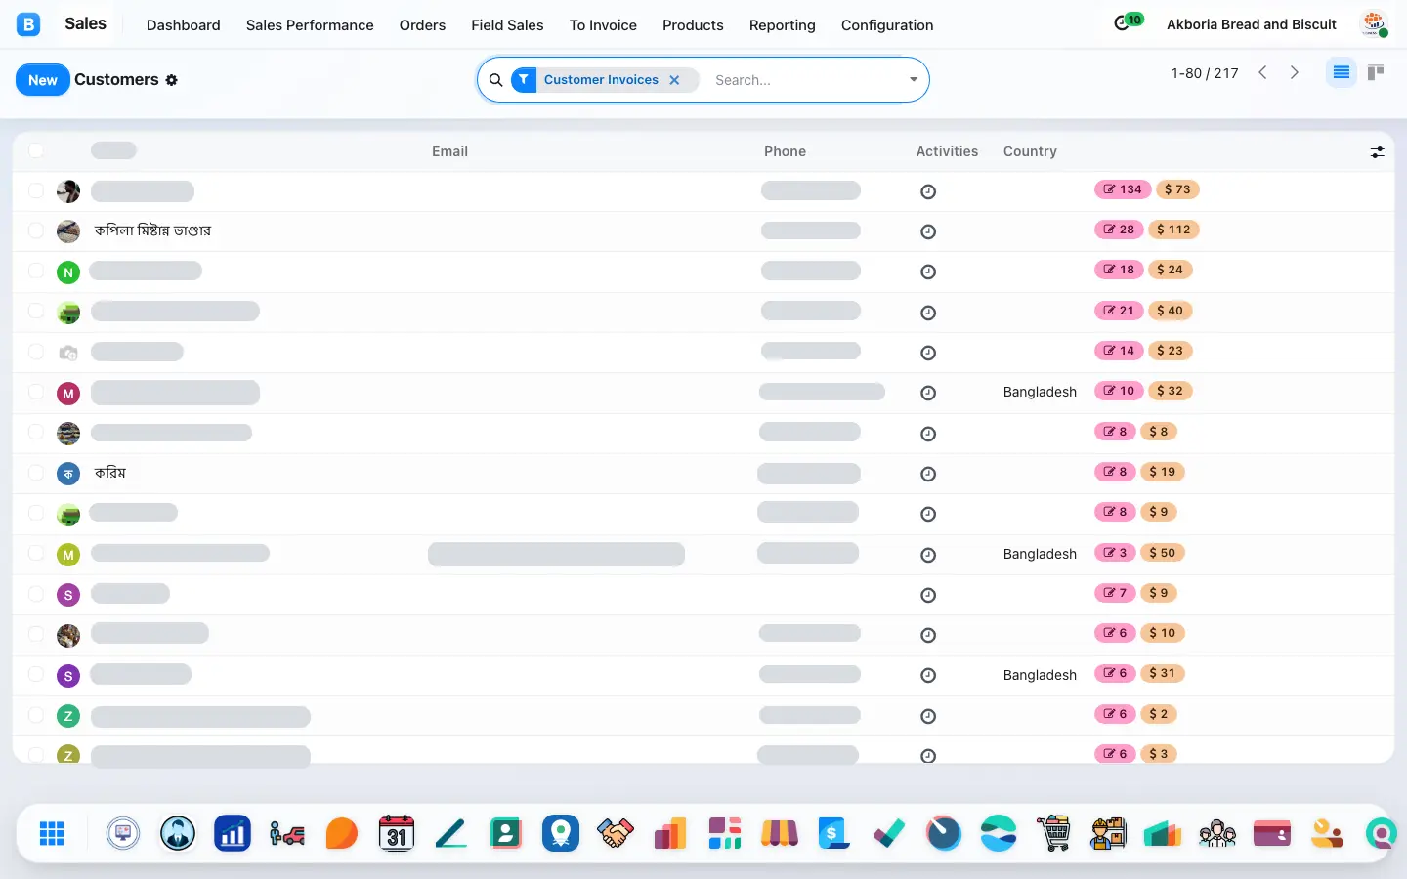Remove the Customer Invoices filter
The image size is (1407, 879).
point(674,80)
